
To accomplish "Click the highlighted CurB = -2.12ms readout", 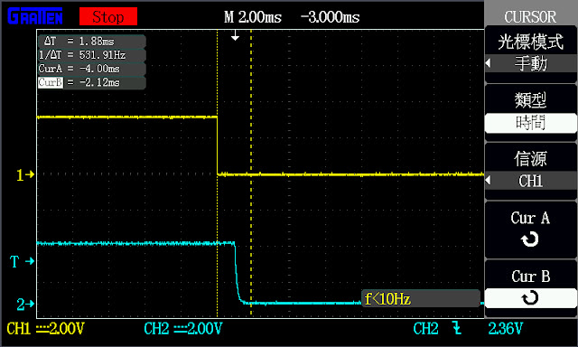I will coord(92,82).
